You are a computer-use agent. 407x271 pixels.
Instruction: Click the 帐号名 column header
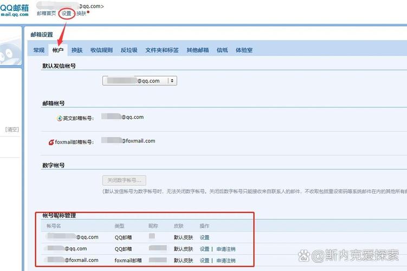point(54,226)
